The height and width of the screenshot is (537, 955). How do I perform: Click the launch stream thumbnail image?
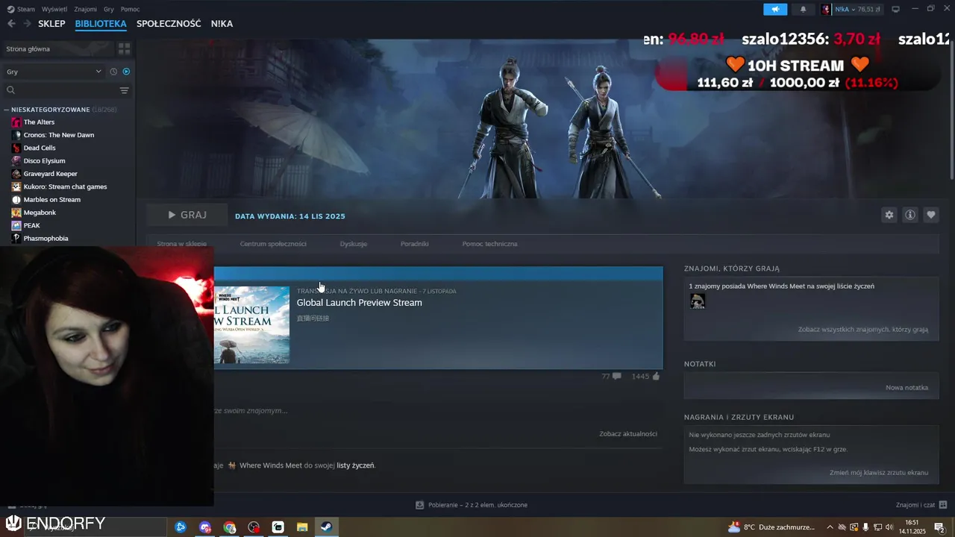(251, 325)
